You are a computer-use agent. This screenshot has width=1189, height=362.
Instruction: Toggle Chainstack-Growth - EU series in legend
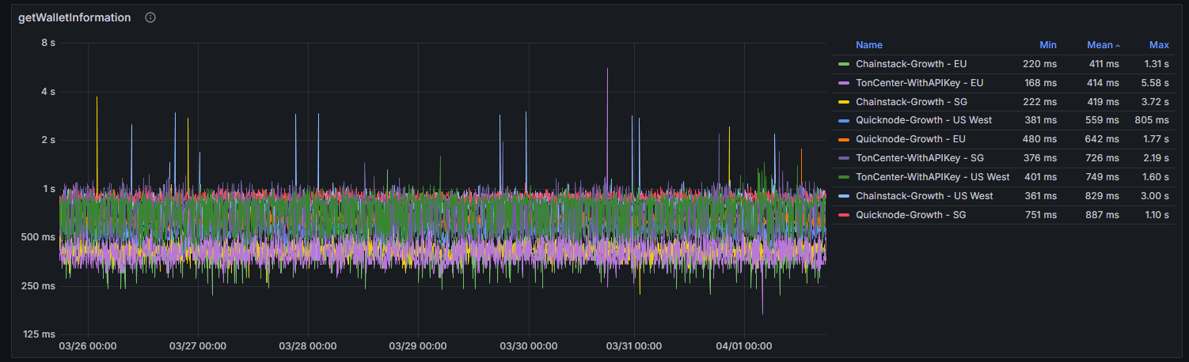(911, 64)
